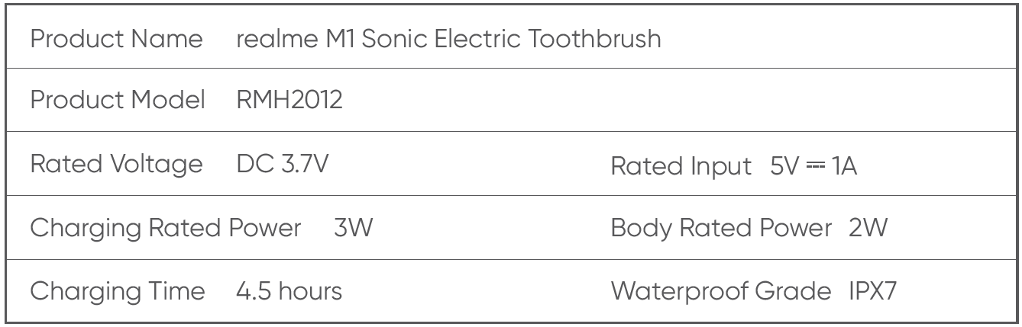Click the "Rated Voltage" label
Screen dimensions: 1022x327
click(116, 164)
